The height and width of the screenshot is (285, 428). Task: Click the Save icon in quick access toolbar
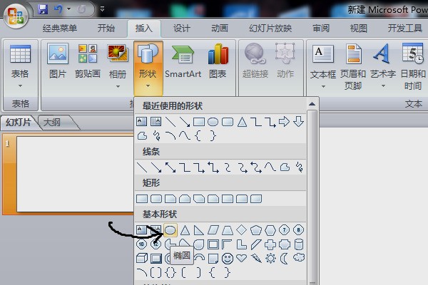click(x=42, y=10)
